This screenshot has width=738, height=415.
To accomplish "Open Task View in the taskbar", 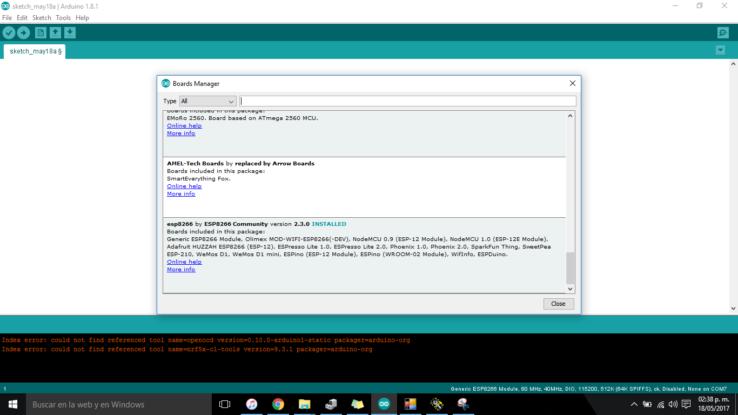I will 225,404.
